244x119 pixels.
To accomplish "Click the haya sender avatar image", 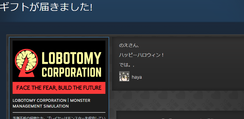I will coord(124,76).
